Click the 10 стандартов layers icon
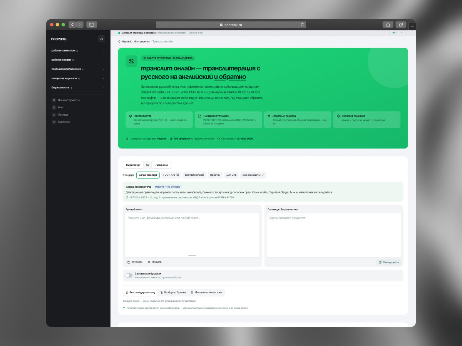 coord(131,116)
